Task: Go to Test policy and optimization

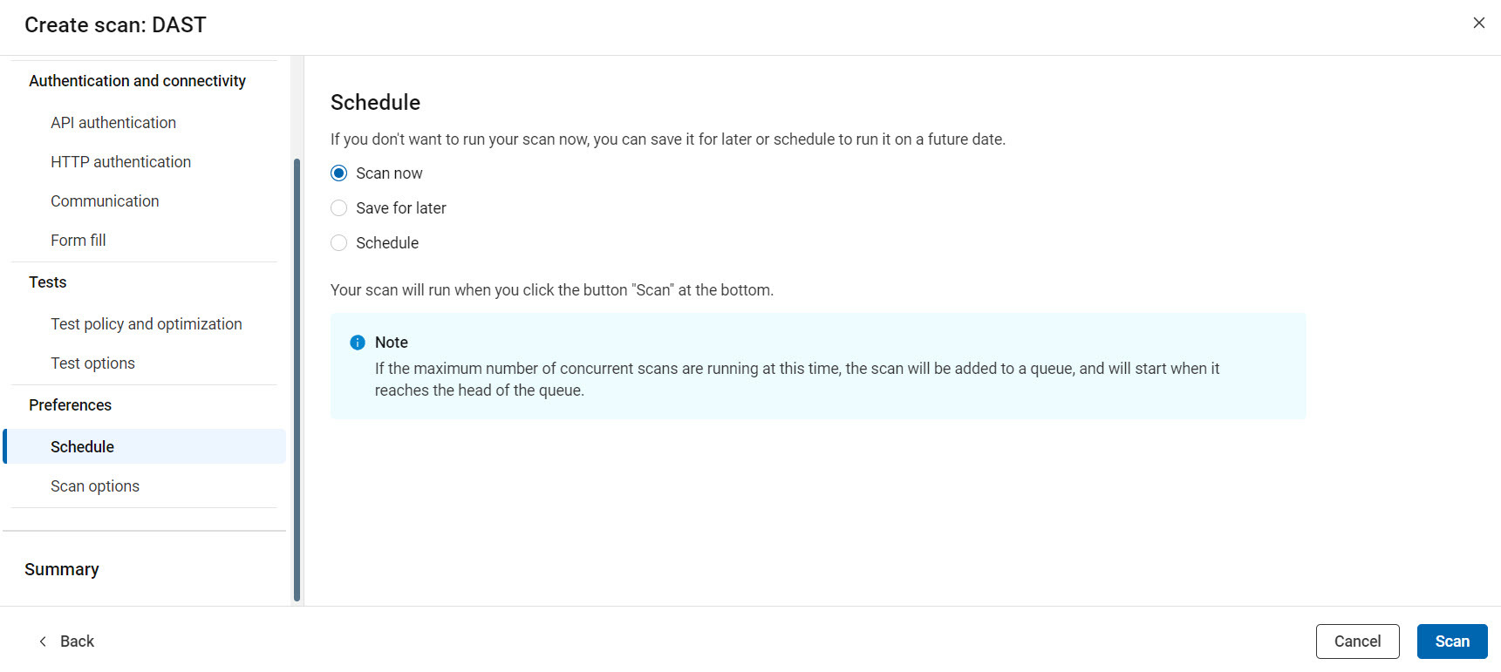Action: 146,323
